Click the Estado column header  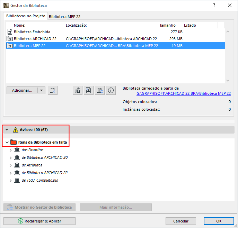200,25
